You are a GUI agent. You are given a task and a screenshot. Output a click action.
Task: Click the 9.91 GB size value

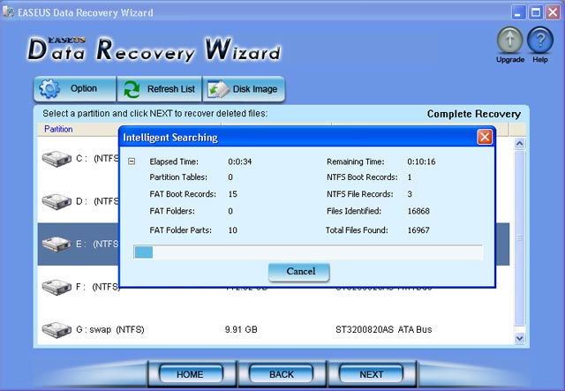point(241,329)
